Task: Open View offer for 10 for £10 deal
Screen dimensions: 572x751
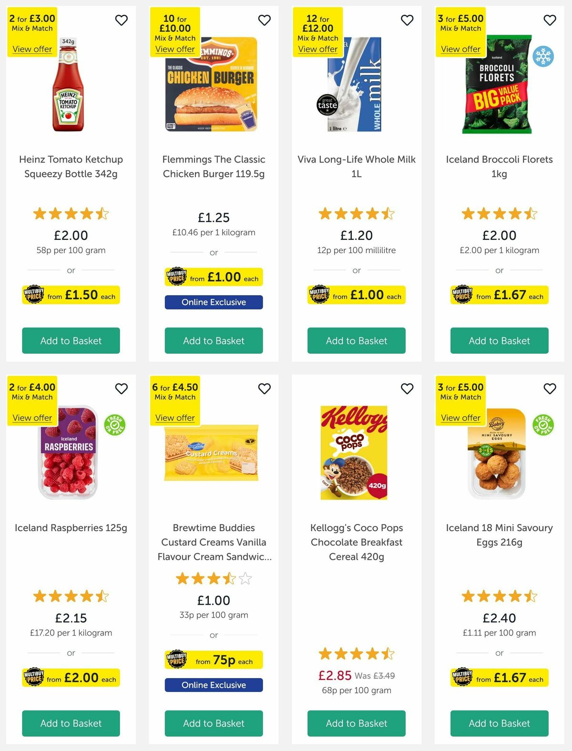Action: (x=175, y=49)
